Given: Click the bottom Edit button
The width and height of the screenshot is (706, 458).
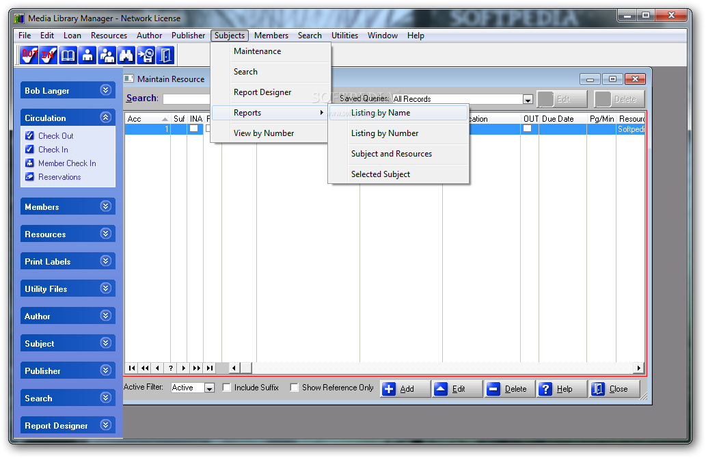Looking at the screenshot, I should pos(457,389).
